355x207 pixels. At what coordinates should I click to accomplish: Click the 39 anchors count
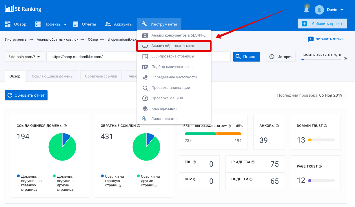tap(264, 140)
